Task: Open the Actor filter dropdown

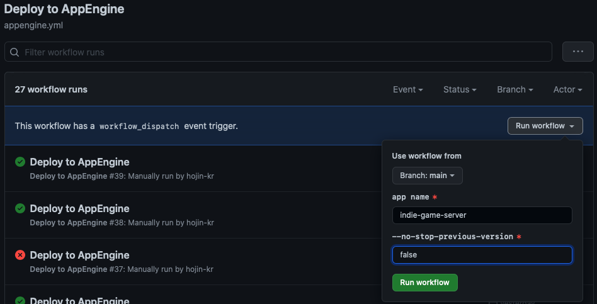Action: point(567,90)
